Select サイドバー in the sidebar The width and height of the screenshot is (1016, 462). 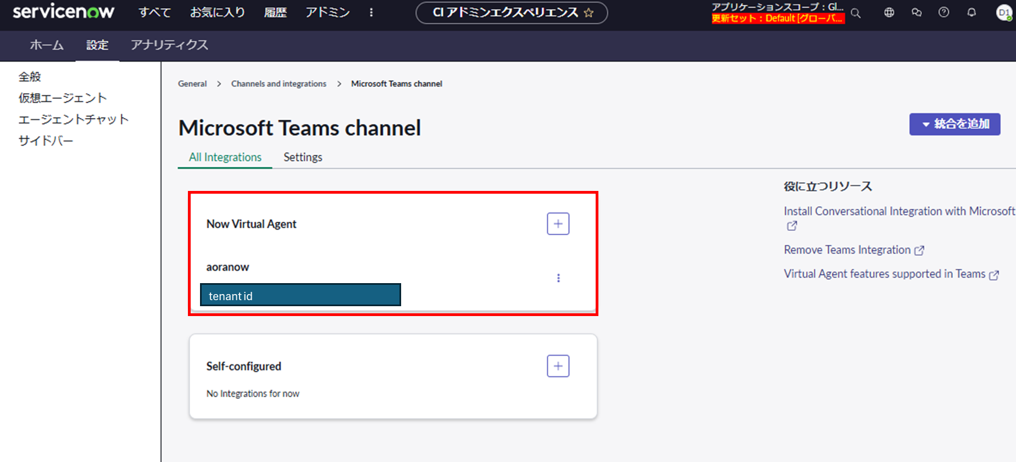(x=46, y=140)
